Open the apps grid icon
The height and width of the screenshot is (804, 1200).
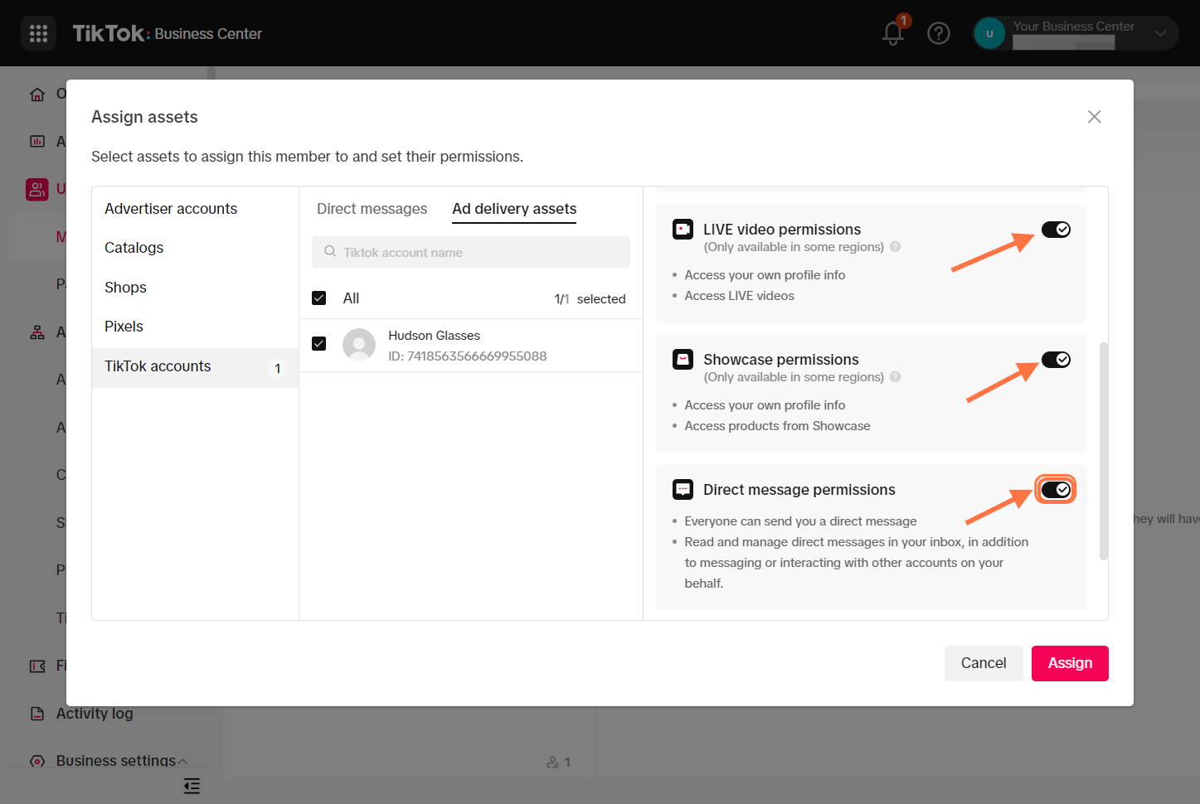pos(38,33)
